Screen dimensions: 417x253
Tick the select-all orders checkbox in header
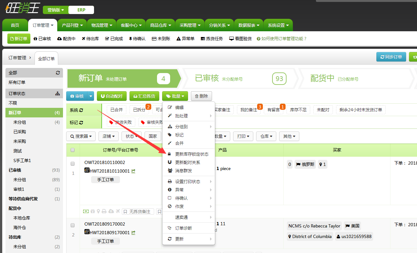[73, 150]
